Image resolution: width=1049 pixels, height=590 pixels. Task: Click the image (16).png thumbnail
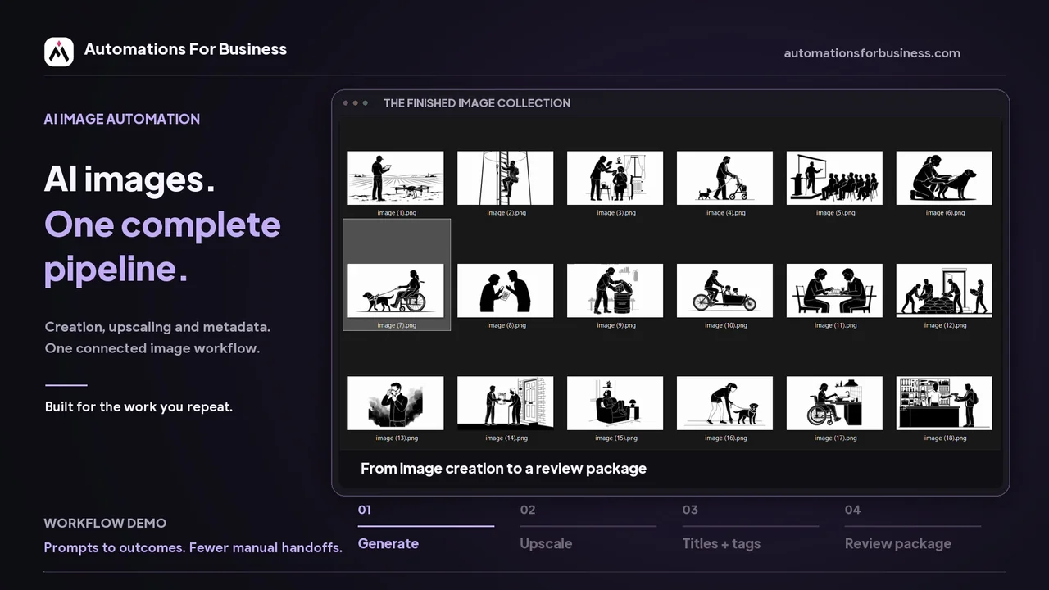click(725, 403)
